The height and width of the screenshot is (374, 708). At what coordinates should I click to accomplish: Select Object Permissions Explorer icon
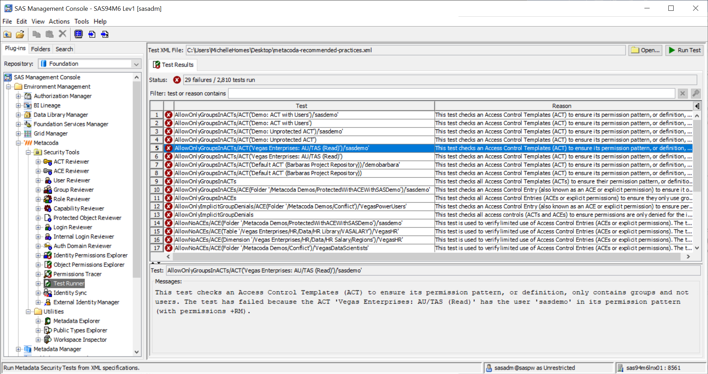[x=48, y=265]
